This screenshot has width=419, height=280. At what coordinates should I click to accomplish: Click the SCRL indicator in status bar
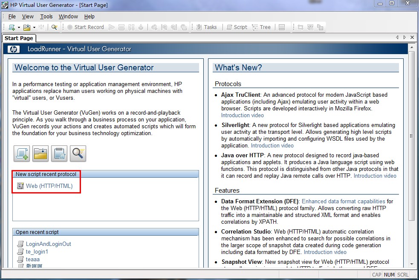(x=403, y=274)
